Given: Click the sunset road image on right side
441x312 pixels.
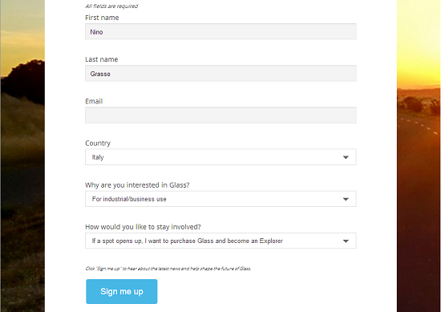Looking at the screenshot, I should coord(419,156).
